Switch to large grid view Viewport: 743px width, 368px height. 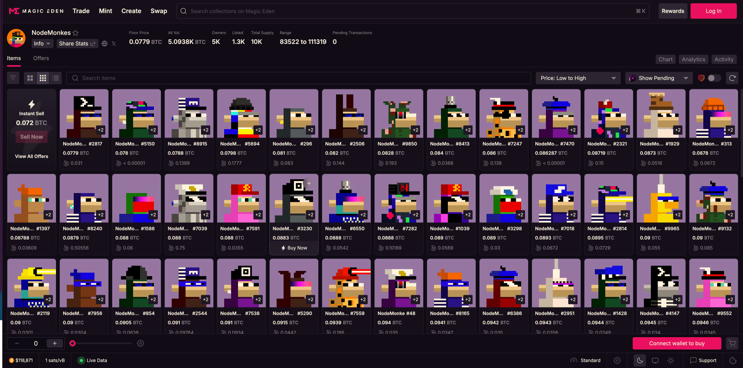[30, 78]
